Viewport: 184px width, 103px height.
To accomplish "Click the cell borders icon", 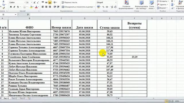I will [x=24, y=7].
